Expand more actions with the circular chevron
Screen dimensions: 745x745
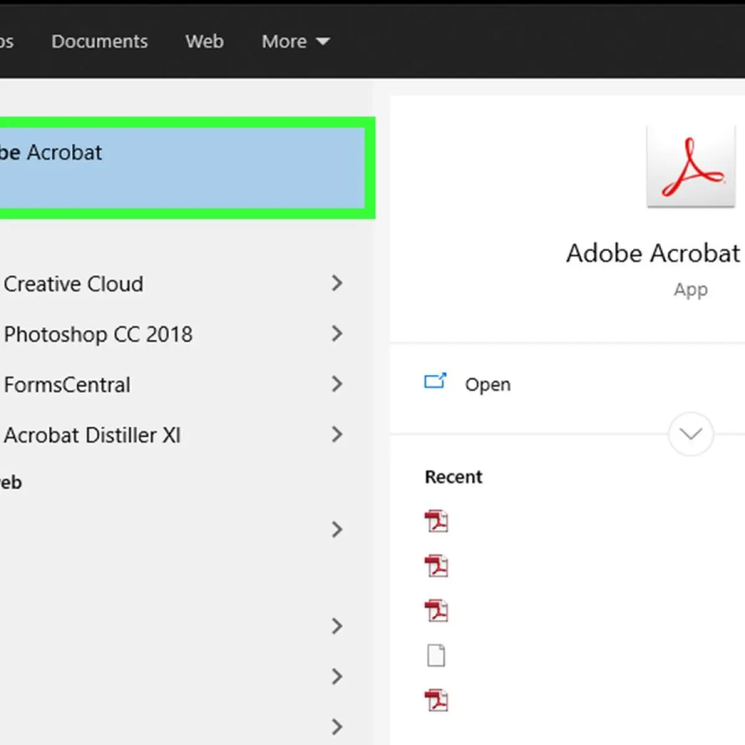pos(691,433)
